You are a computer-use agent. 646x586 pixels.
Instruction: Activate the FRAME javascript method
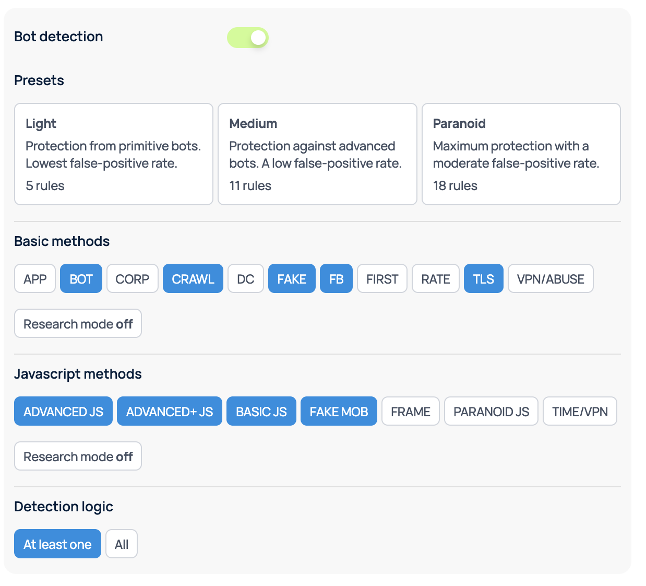[410, 412]
